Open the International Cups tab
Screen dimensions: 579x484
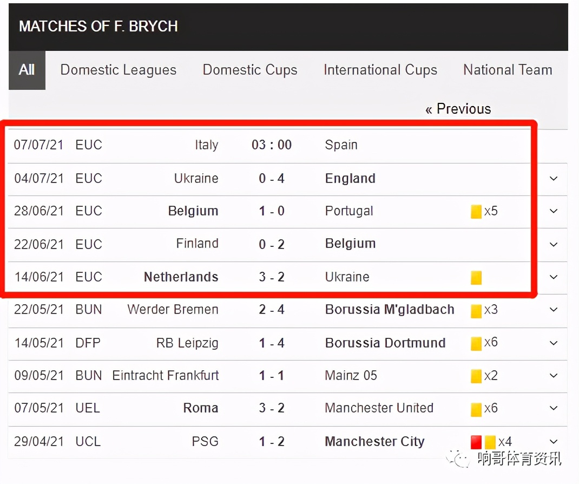380,70
